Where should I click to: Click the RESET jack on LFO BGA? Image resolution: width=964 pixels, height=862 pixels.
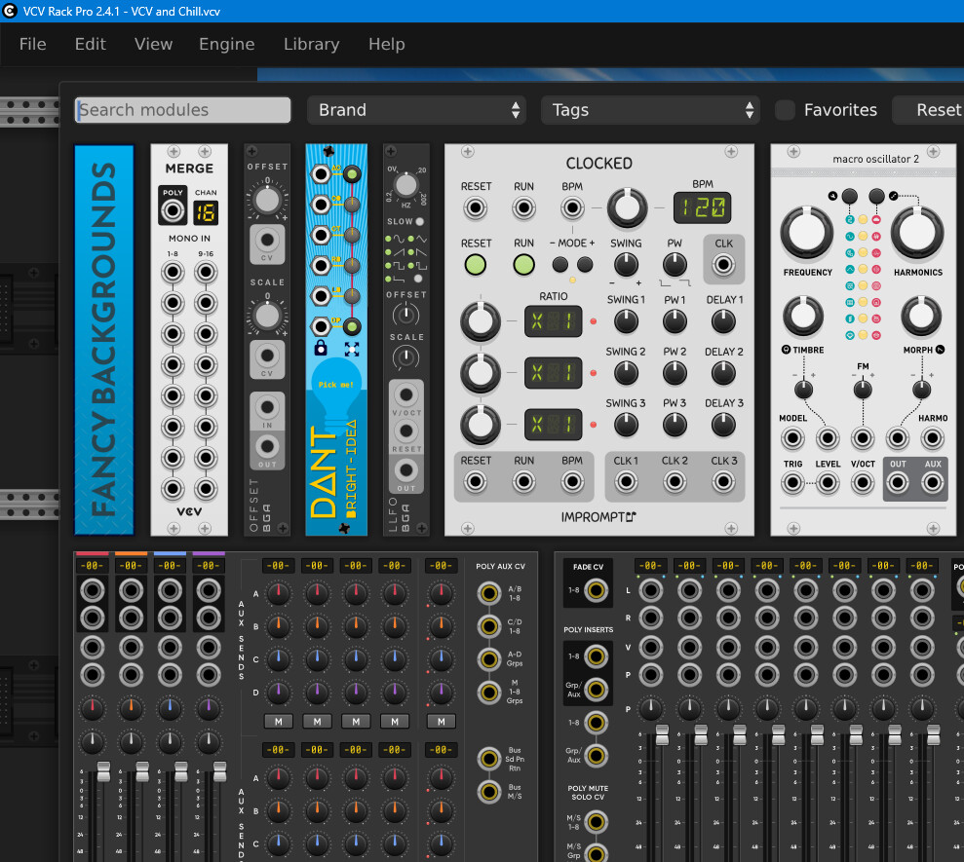(405, 431)
